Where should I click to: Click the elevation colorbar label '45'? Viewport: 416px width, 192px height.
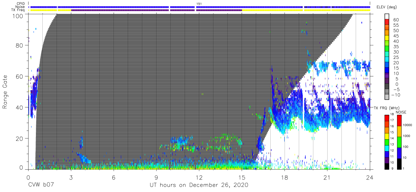(396, 36)
